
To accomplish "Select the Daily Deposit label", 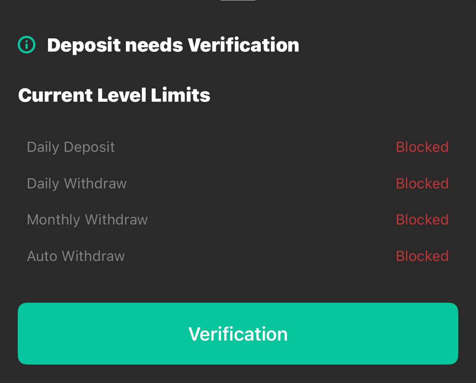I will (x=71, y=147).
